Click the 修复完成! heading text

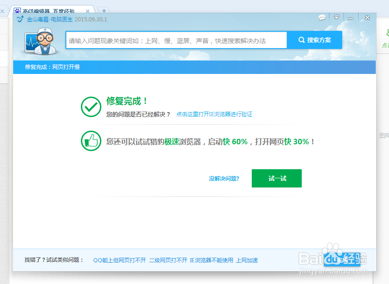pyautogui.click(x=127, y=101)
